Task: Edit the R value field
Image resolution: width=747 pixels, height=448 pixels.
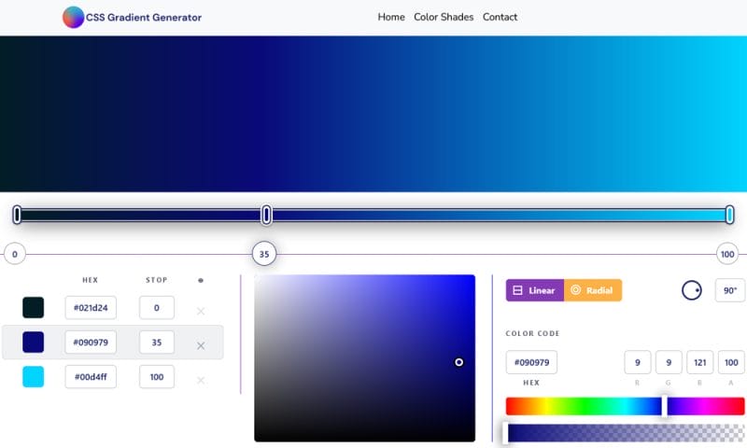Action: [x=638, y=362]
